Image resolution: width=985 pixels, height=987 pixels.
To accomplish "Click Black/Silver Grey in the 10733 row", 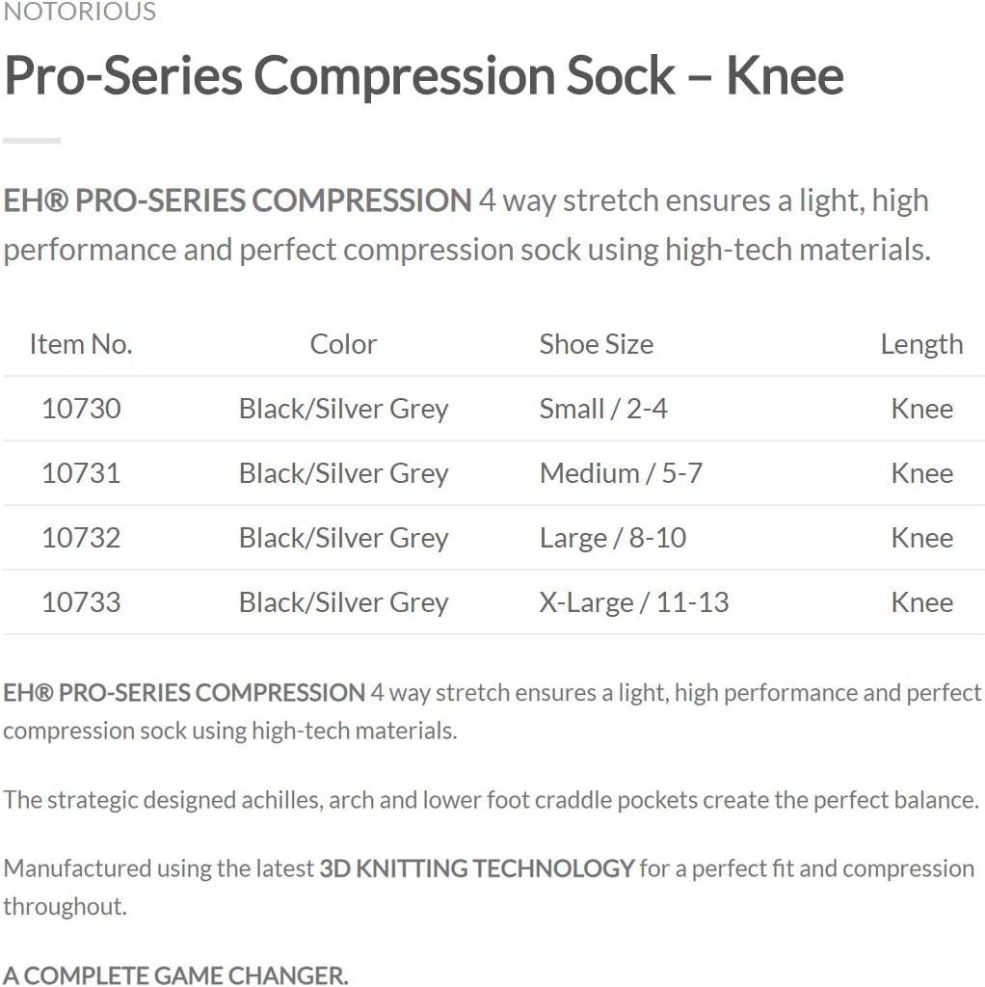I will pos(343,602).
